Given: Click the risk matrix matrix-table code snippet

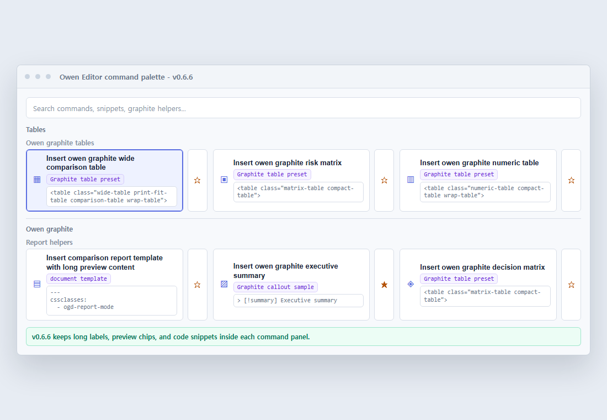Looking at the screenshot, I should [x=299, y=192].
